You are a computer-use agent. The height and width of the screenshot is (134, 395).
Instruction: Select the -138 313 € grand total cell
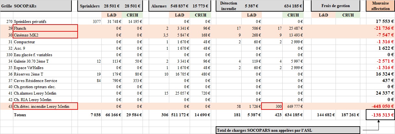[380, 115]
